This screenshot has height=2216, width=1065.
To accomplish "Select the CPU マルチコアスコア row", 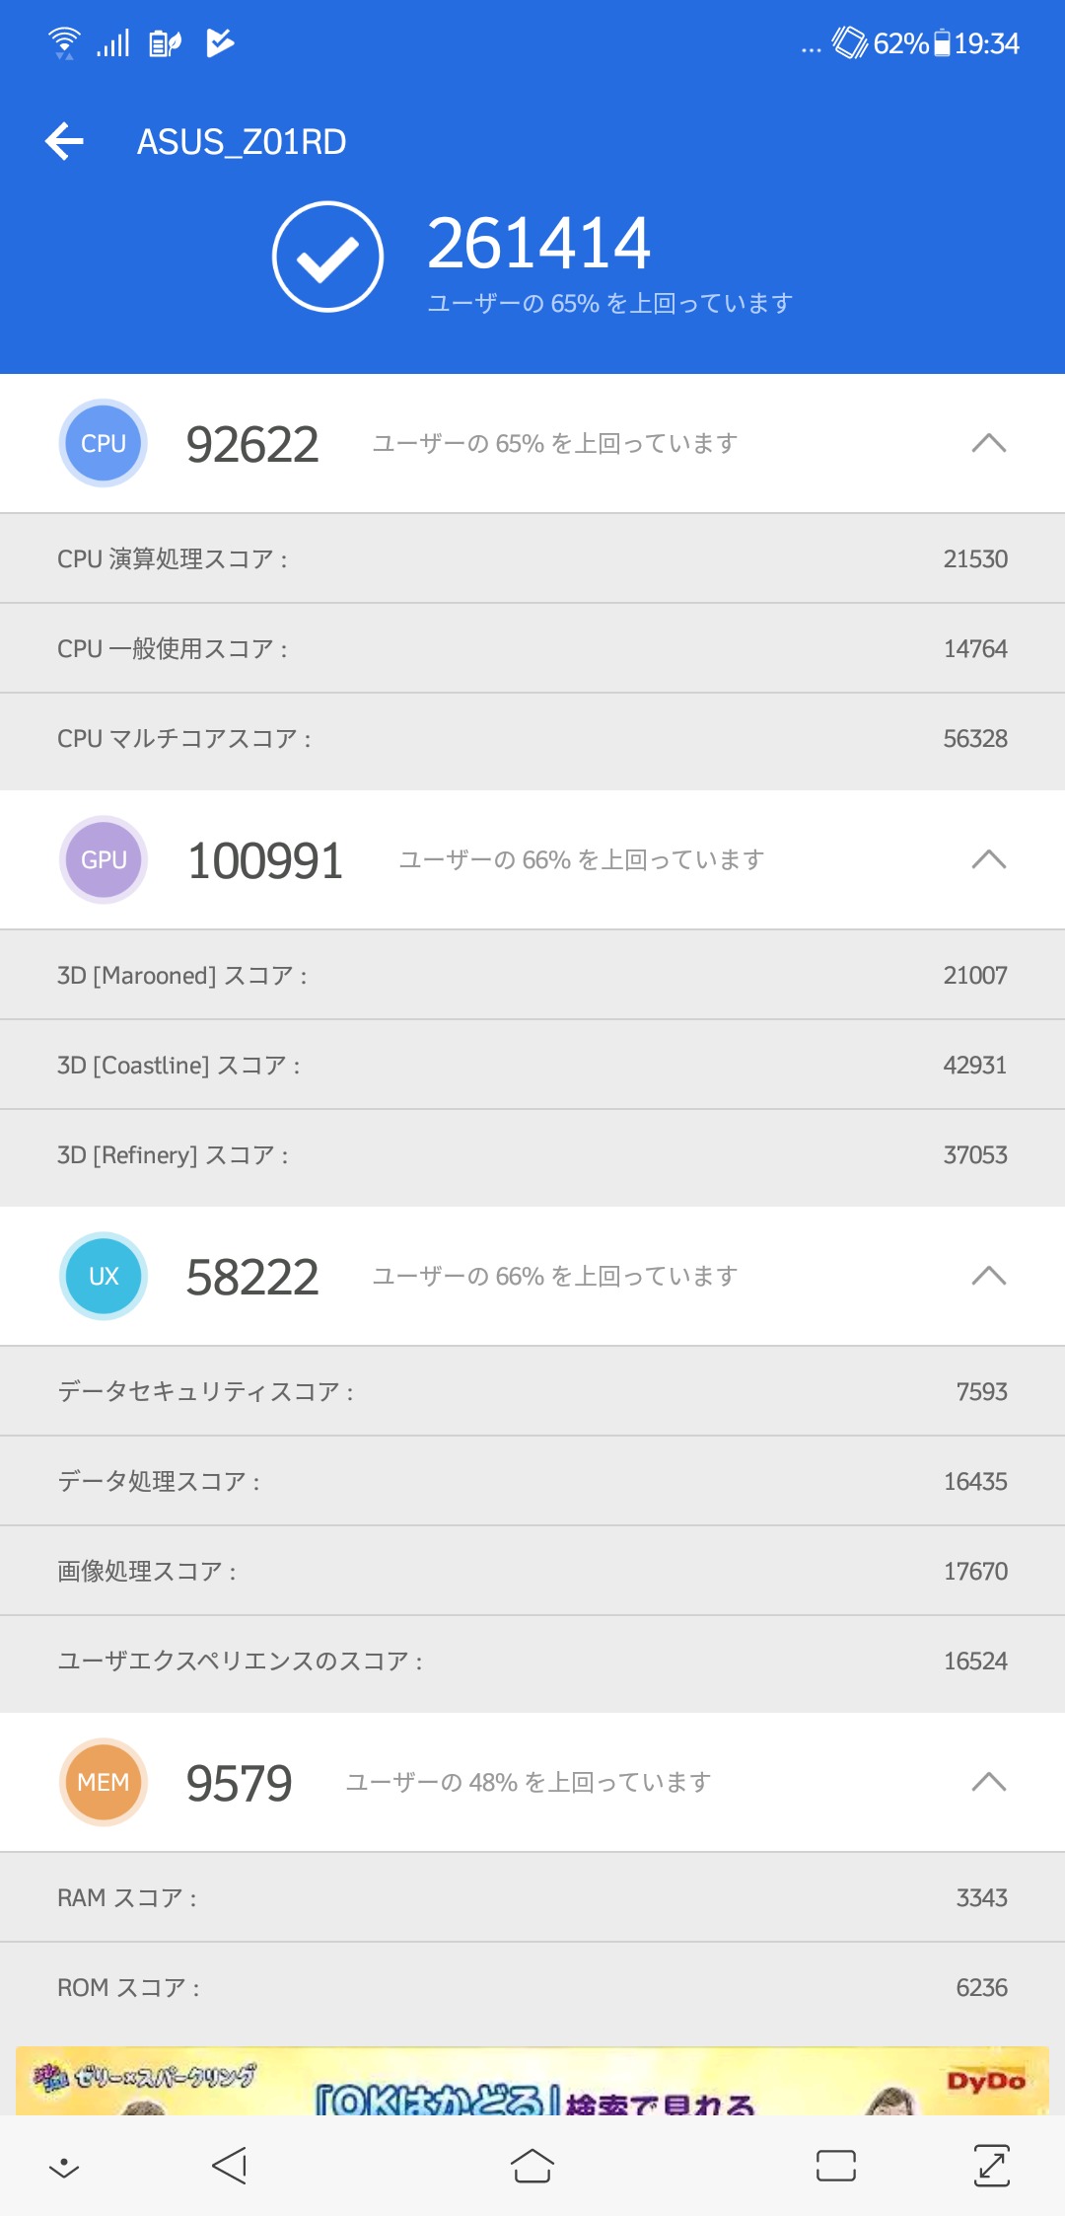I will point(532,739).
